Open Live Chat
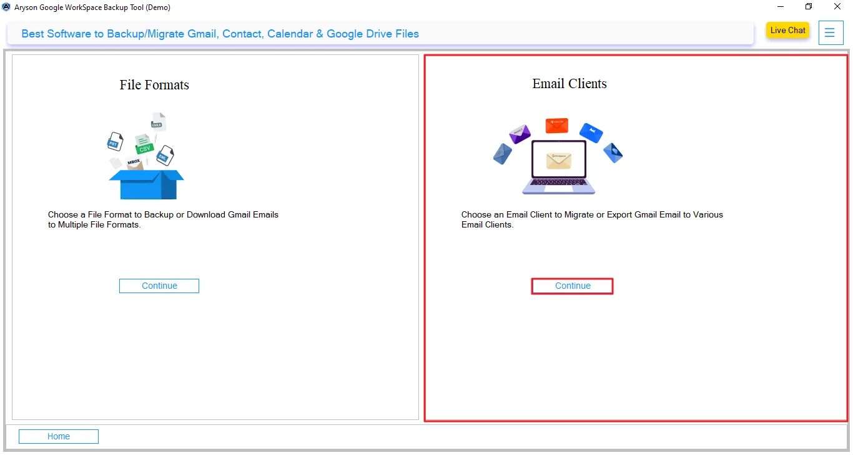The image size is (853, 455). [787, 30]
